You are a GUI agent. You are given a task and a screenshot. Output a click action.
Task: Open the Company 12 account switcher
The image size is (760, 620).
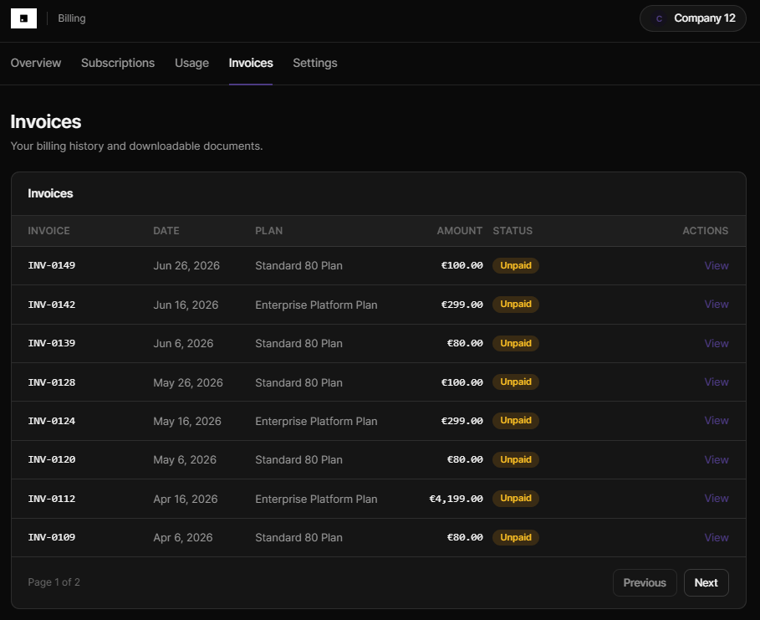692,18
